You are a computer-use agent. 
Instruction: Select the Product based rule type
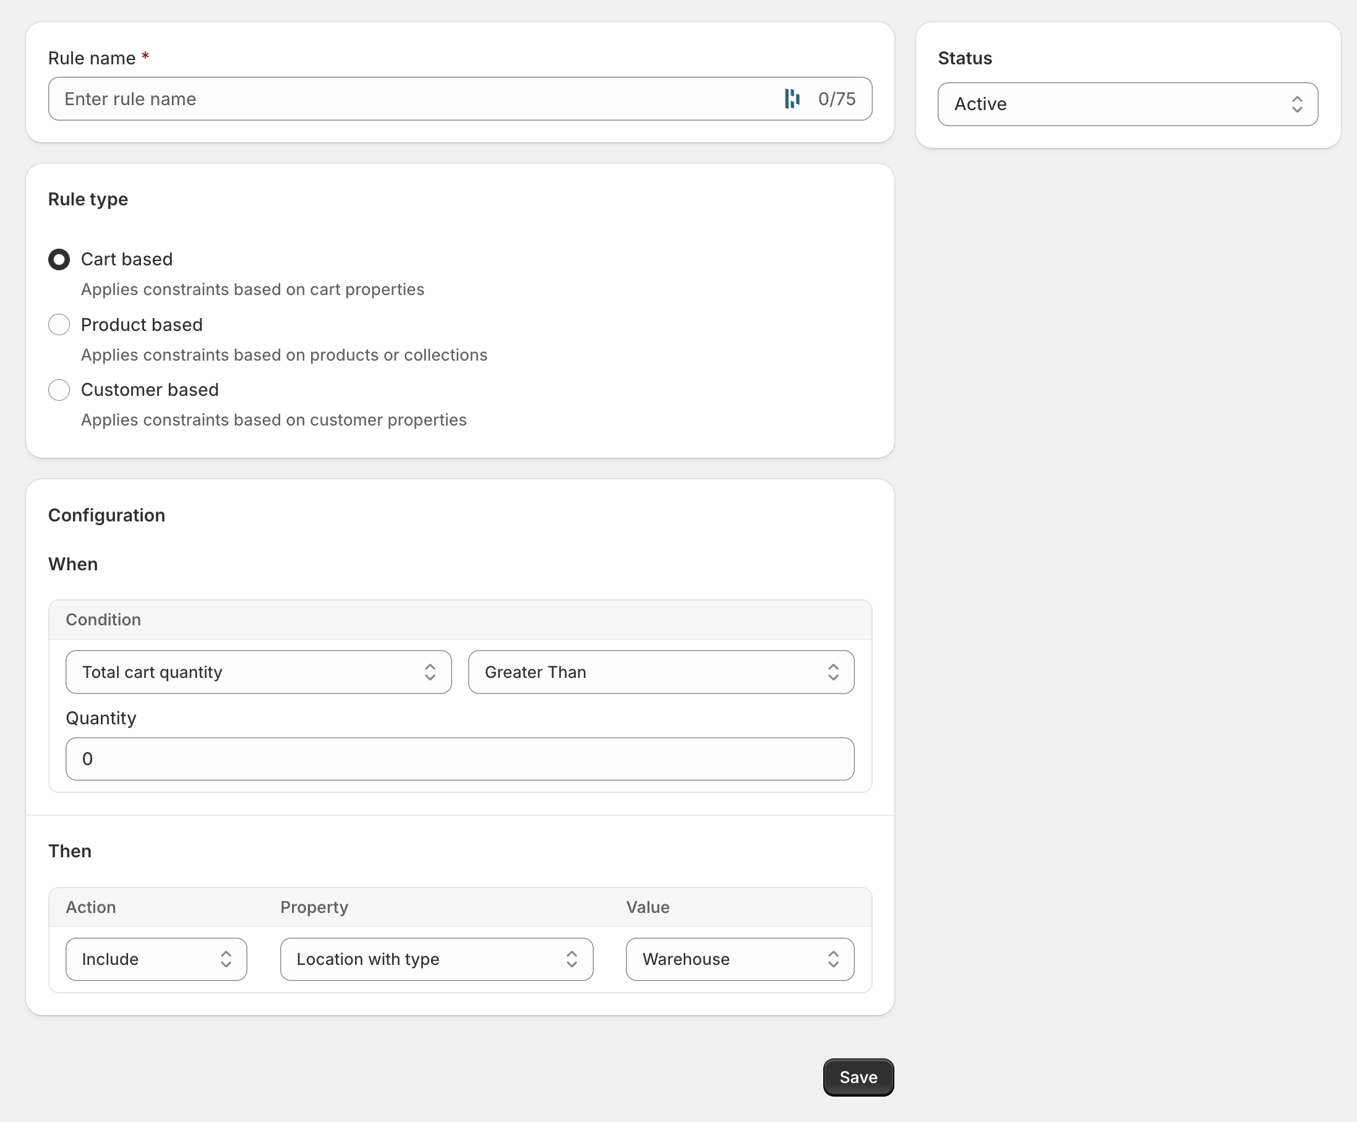pos(59,325)
